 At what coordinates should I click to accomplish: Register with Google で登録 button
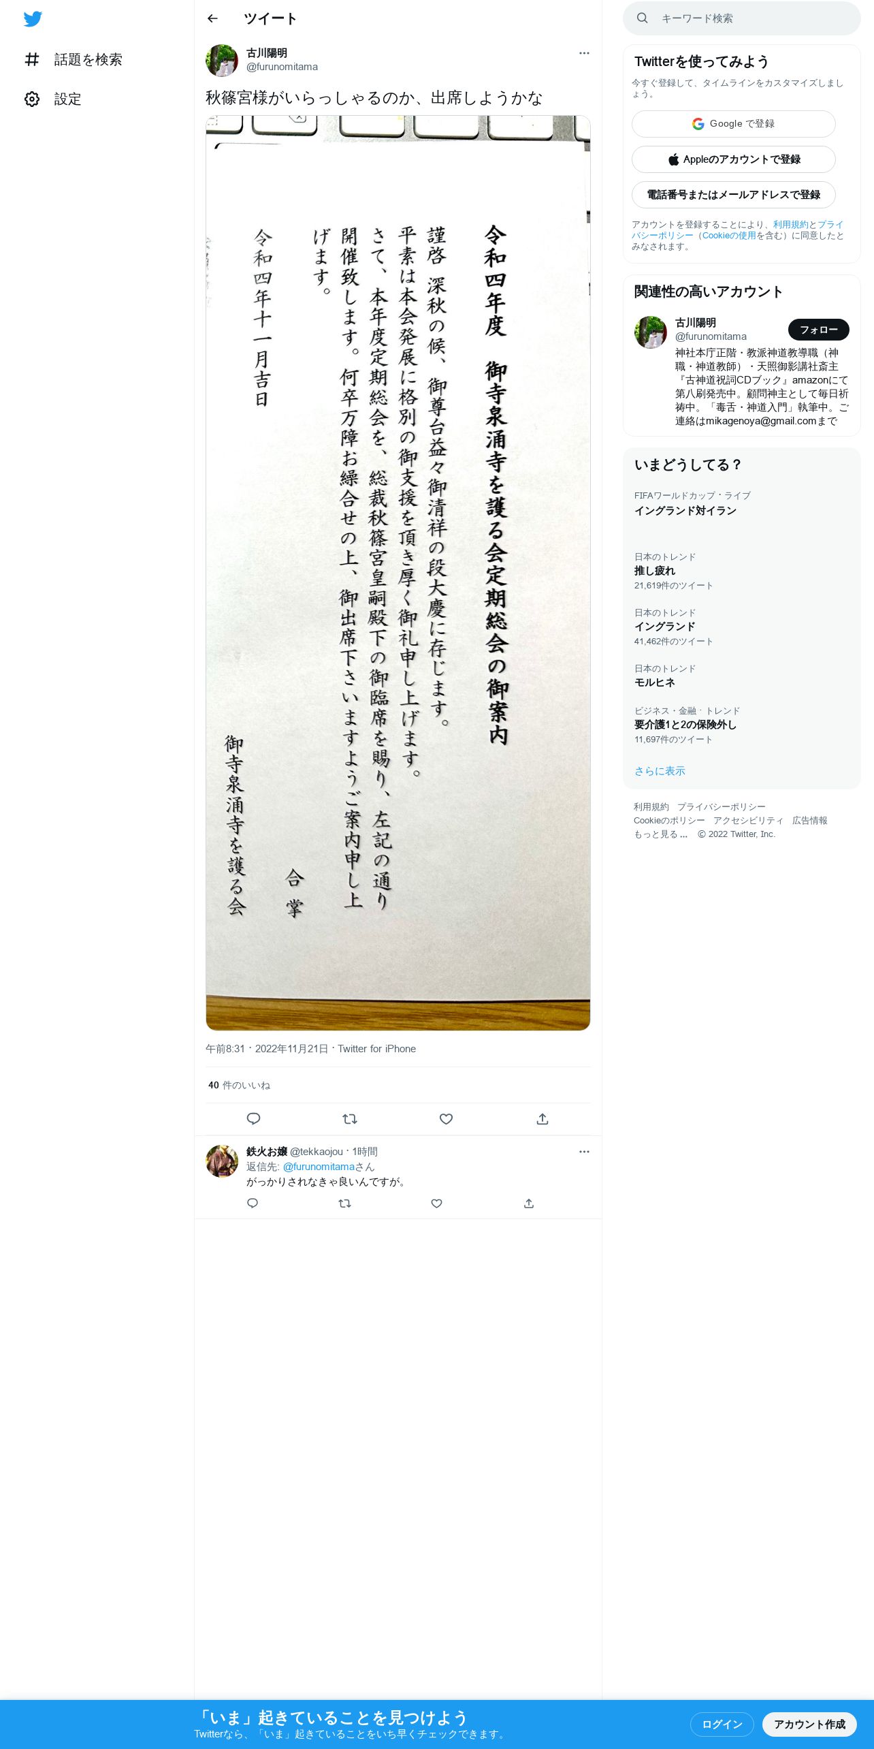pyautogui.click(x=733, y=124)
